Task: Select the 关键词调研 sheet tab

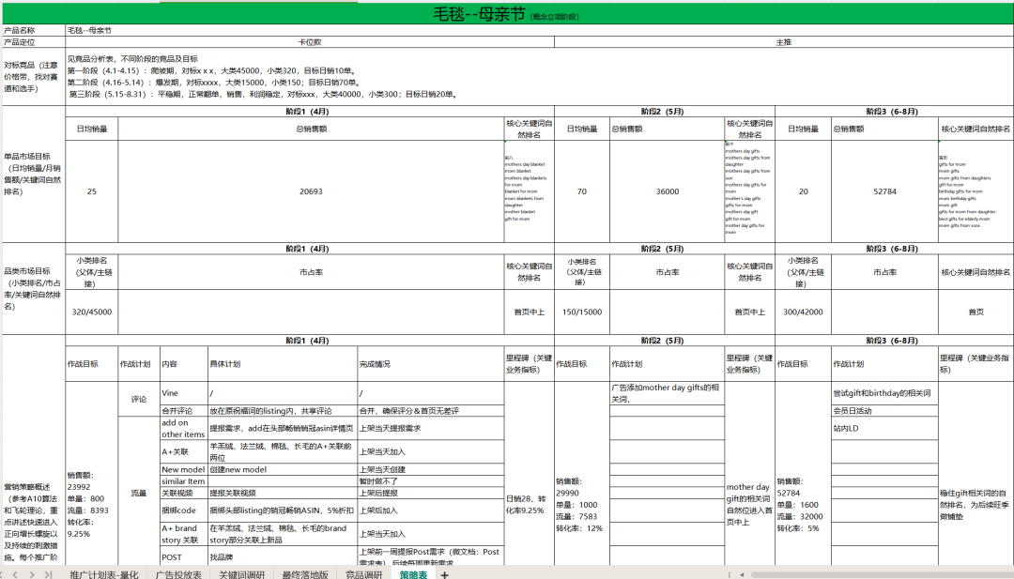Action: [242, 573]
